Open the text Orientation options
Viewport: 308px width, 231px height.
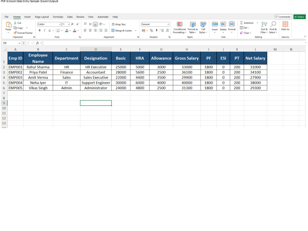pos(102,24)
